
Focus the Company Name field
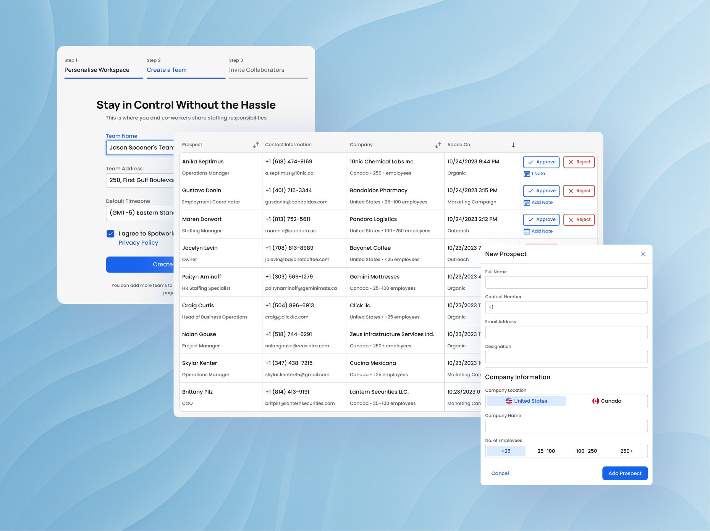(x=566, y=426)
